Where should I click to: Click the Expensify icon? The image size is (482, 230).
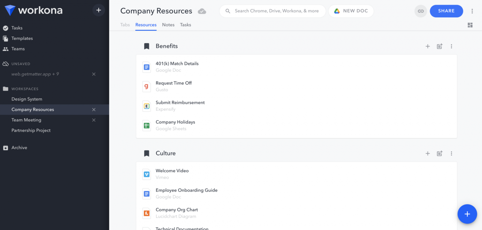pos(147,106)
